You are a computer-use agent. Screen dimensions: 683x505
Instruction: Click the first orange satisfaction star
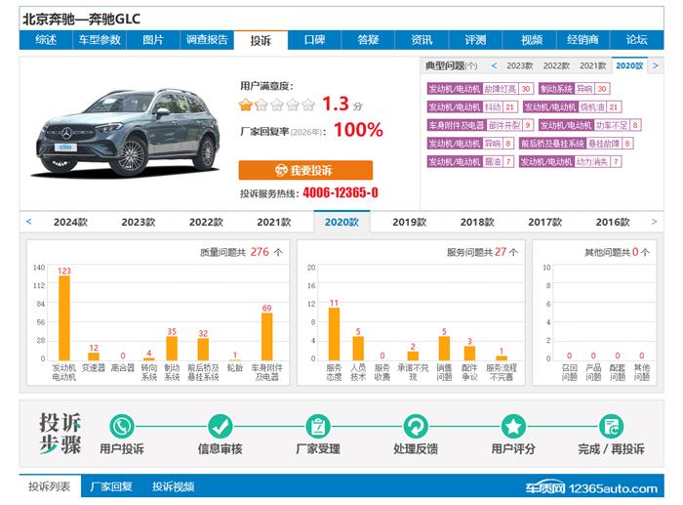pos(247,104)
